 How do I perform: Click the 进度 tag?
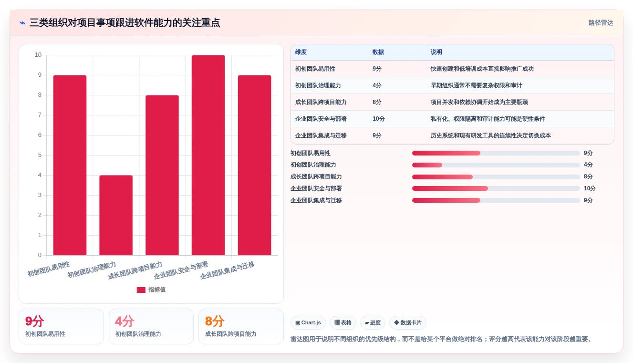point(373,323)
